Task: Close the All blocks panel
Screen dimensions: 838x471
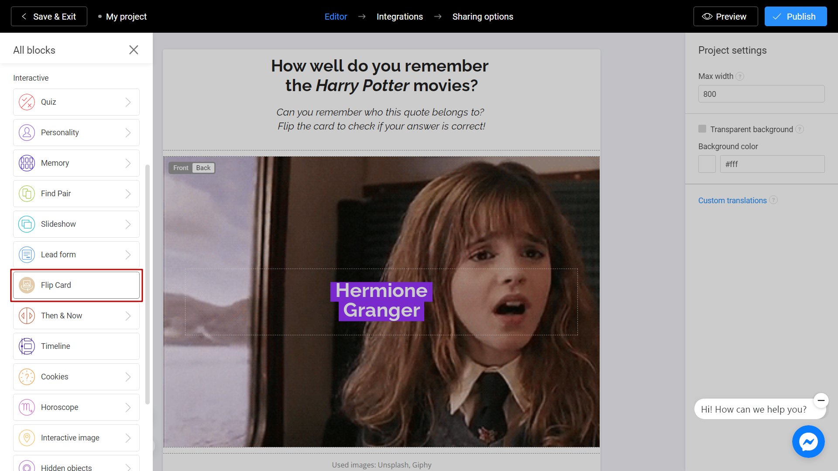Action: click(x=134, y=50)
